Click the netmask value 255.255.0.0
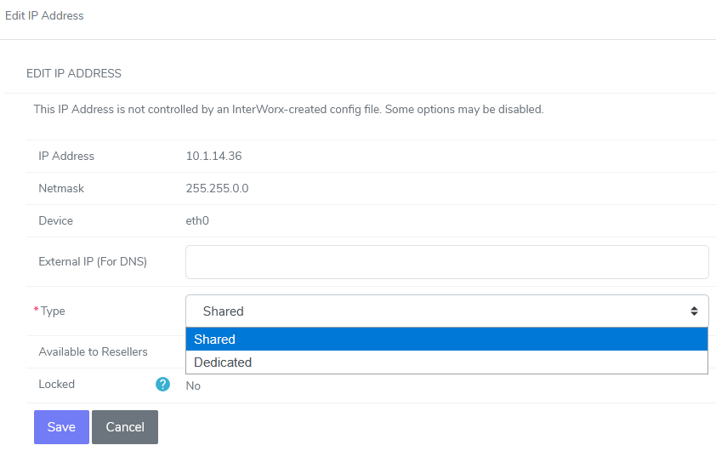This screenshot has width=716, height=451. tap(217, 188)
